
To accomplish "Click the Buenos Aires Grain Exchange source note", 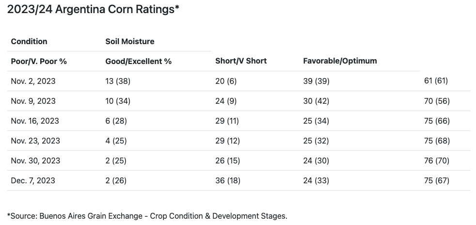I will tap(147, 216).
